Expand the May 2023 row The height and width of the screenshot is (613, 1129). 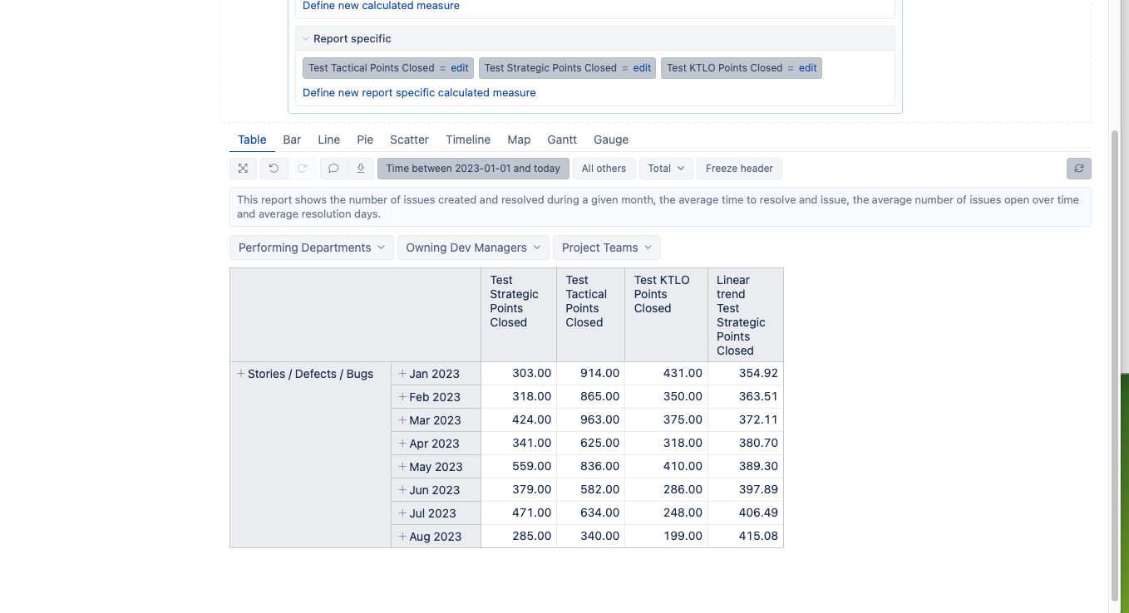[x=402, y=467]
